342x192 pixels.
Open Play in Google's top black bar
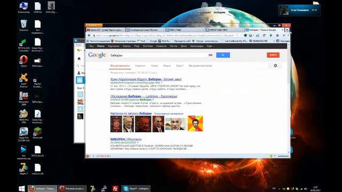coord(137,46)
